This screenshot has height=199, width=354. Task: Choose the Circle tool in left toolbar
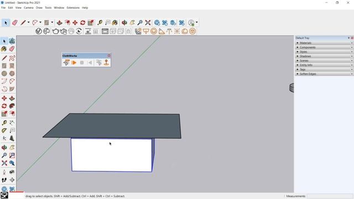[4, 74]
